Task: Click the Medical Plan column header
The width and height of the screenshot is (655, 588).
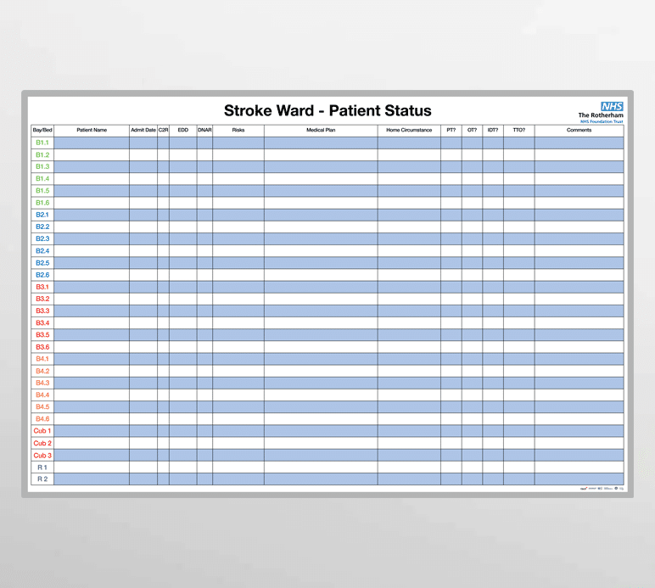Action: click(321, 131)
